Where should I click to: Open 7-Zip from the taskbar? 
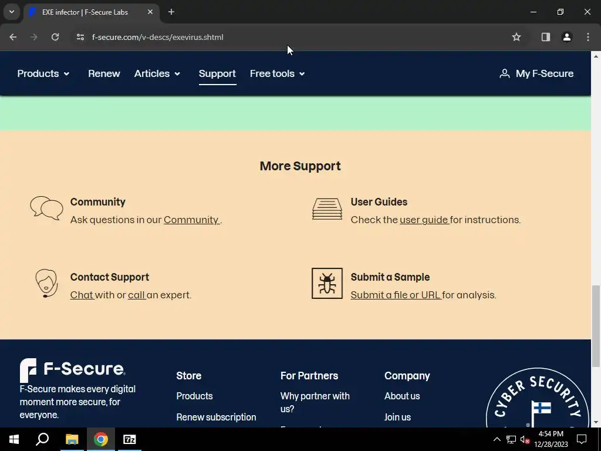click(130, 439)
